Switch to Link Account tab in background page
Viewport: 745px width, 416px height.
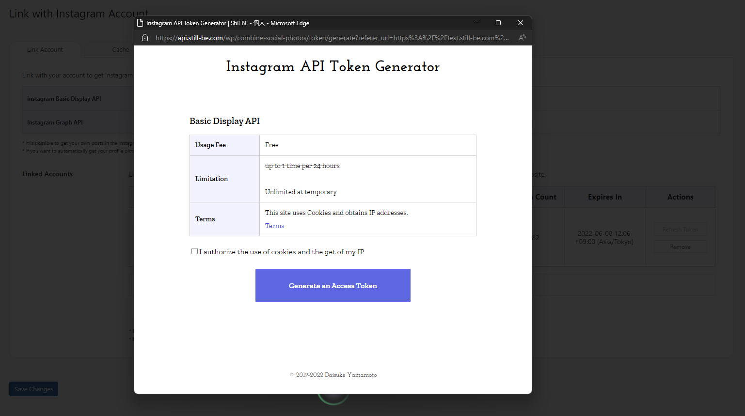45,50
